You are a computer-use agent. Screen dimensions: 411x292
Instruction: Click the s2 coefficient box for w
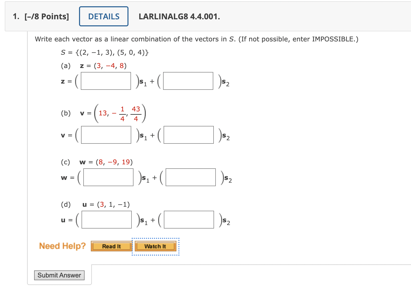click(x=190, y=177)
